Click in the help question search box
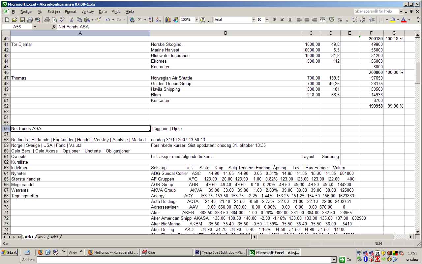This screenshot has height=264, width=422. coord(376,11)
